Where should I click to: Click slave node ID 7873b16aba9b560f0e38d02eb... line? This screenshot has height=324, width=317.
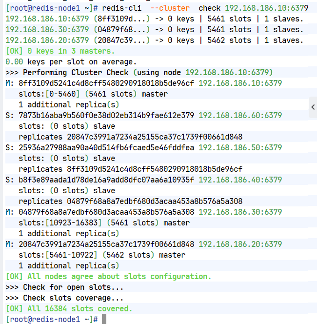pyautogui.click(x=143, y=116)
